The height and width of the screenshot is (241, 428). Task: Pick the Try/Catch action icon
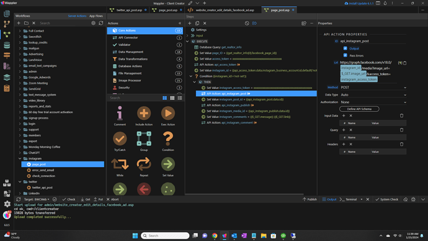(x=120, y=139)
